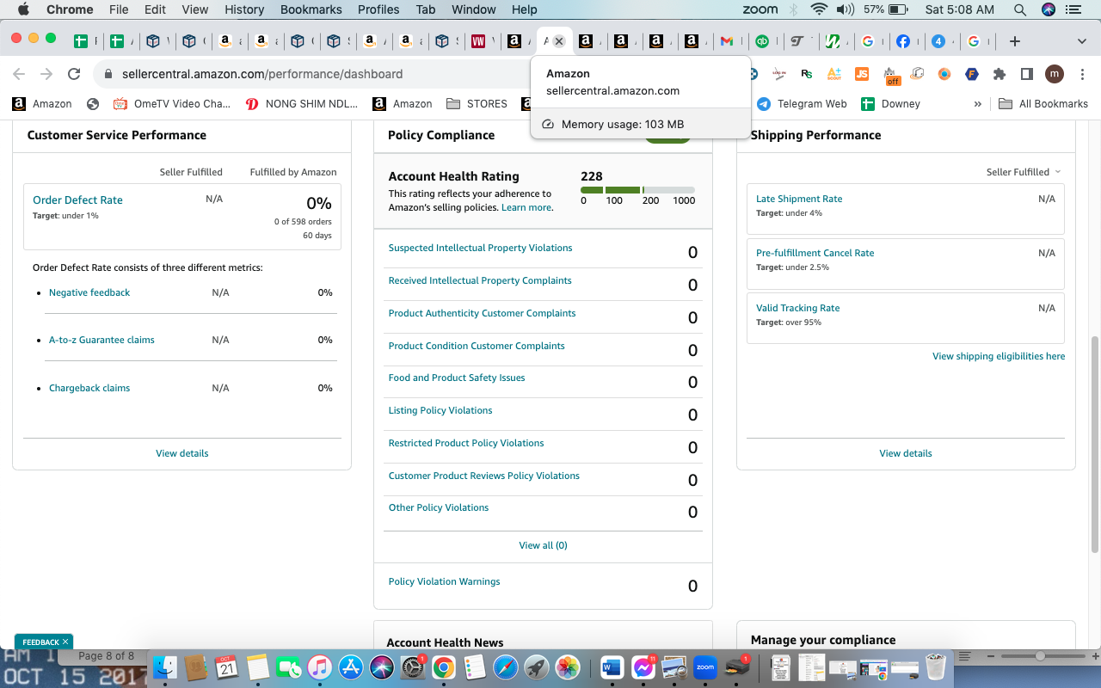Open the Window menu
Image resolution: width=1101 pixels, height=688 pixels.
474,9
